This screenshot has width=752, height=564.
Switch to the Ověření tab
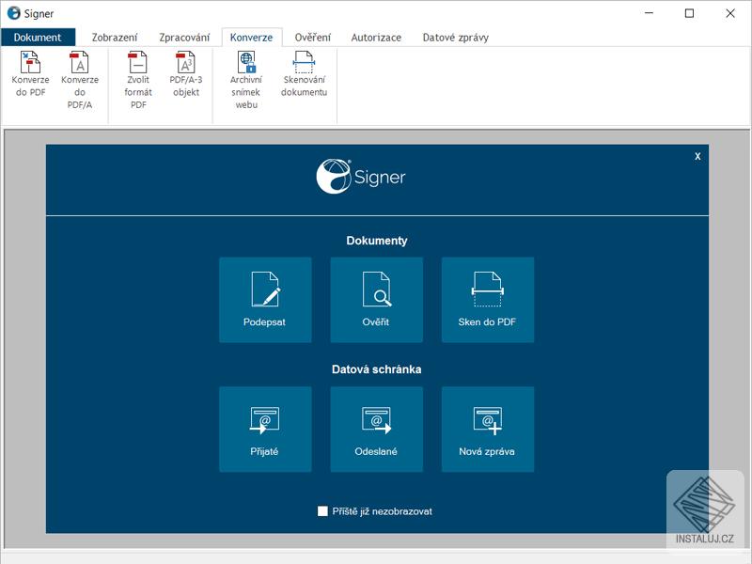coord(313,38)
